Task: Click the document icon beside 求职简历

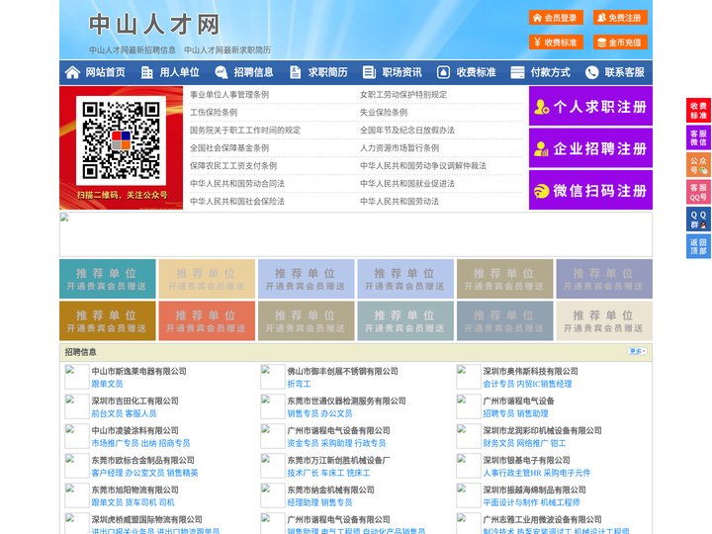Action: point(295,72)
